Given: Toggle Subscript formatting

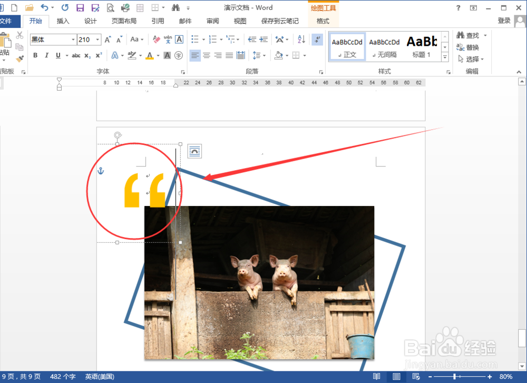Looking at the screenshot, I should [87, 55].
